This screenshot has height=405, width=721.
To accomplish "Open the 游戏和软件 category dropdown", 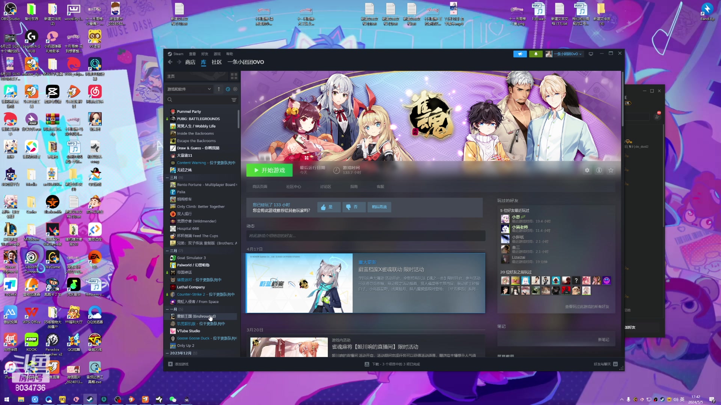I will (189, 89).
